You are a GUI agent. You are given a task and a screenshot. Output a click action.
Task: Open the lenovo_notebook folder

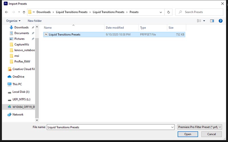coord(22,50)
